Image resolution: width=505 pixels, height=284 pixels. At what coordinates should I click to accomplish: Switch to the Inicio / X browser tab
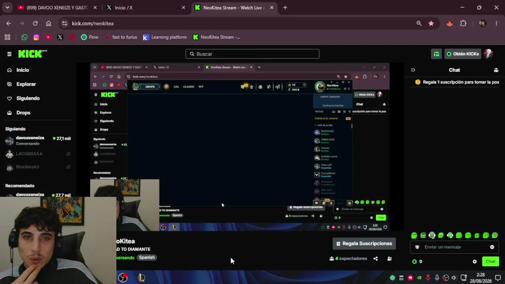click(145, 7)
